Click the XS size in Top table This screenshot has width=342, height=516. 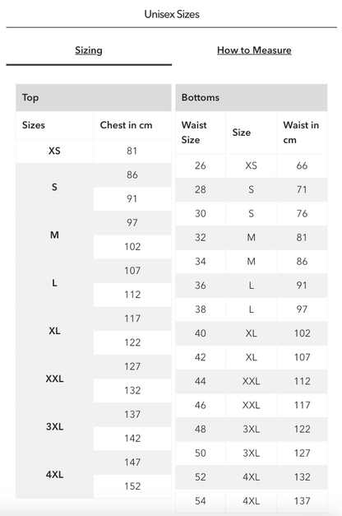pos(54,151)
